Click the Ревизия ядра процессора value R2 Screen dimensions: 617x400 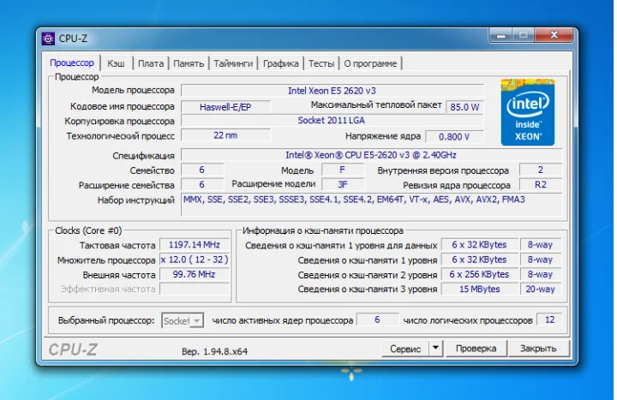tap(541, 184)
